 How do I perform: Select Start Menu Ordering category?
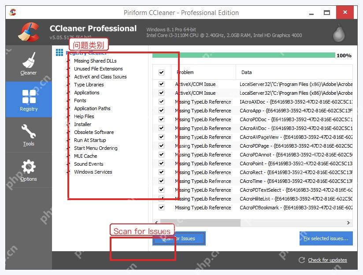point(96,148)
